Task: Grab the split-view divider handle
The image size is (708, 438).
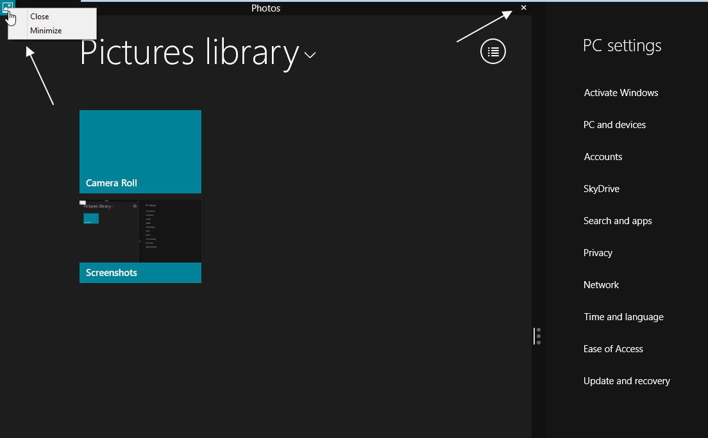Action: point(537,336)
